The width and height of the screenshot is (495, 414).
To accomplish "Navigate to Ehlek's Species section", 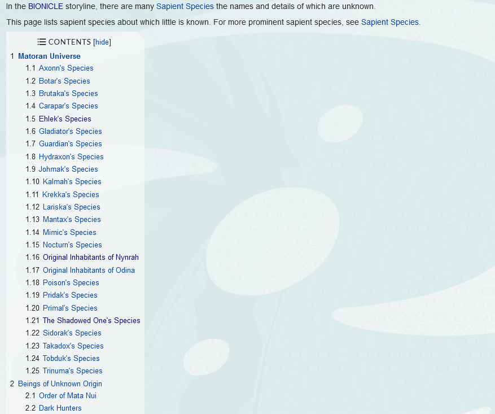I will [65, 119].
